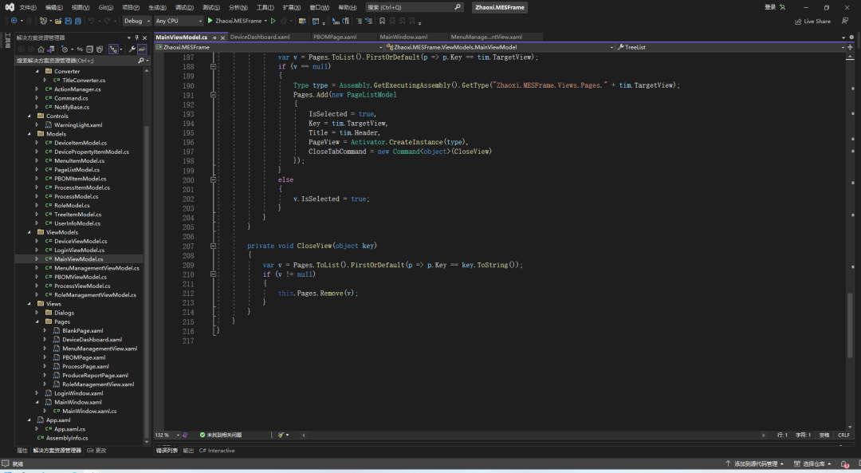The image size is (861, 473).
Task: Collapse the ViewModels folder in the tree
Action: 29,232
